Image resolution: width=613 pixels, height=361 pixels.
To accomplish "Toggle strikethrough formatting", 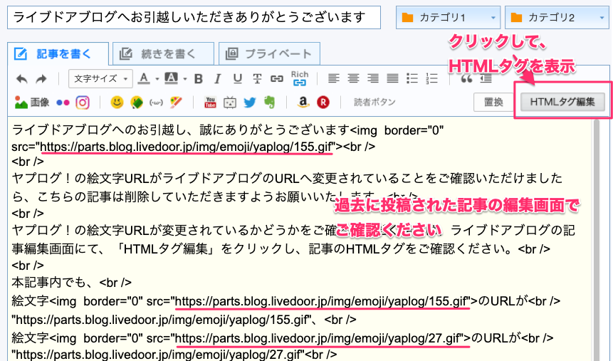I will (257, 79).
